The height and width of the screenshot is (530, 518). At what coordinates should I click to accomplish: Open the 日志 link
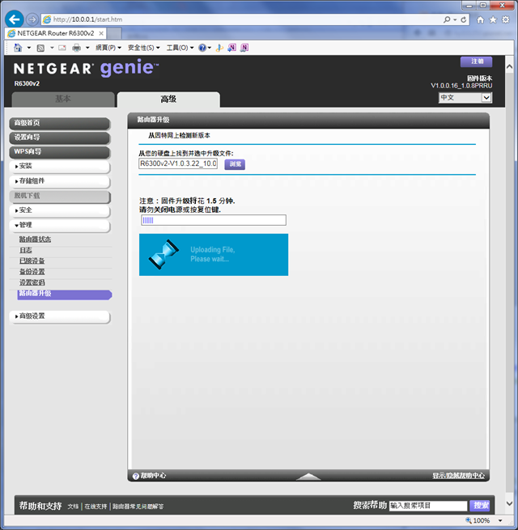tap(25, 250)
